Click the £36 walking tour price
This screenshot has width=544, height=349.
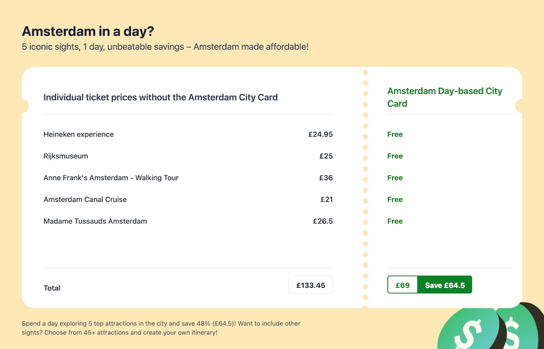[x=326, y=178]
